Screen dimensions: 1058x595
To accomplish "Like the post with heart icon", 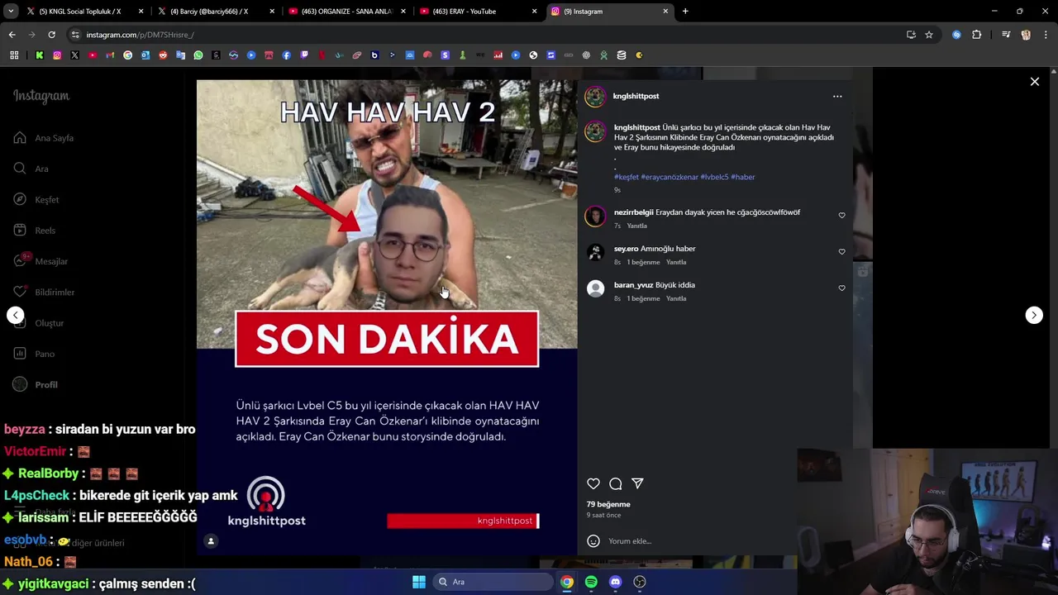I will [593, 483].
